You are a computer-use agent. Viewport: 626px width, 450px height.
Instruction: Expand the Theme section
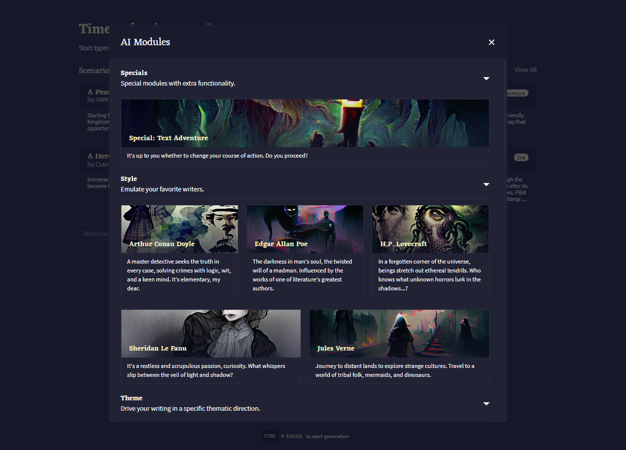pyautogui.click(x=486, y=404)
